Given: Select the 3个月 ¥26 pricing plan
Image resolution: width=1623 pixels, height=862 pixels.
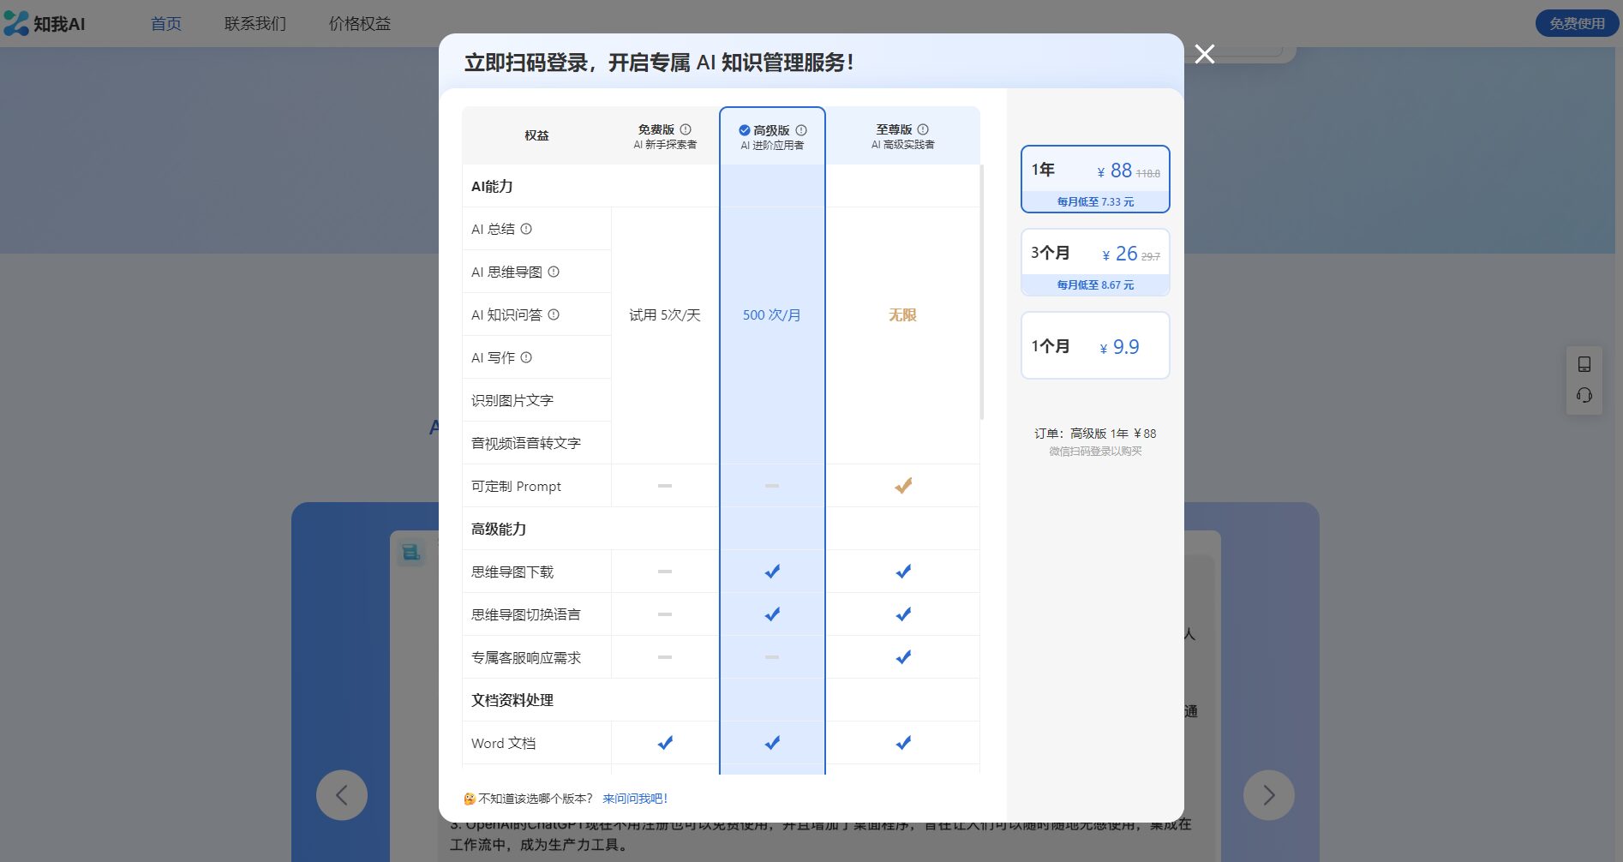Looking at the screenshot, I should coord(1095,262).
